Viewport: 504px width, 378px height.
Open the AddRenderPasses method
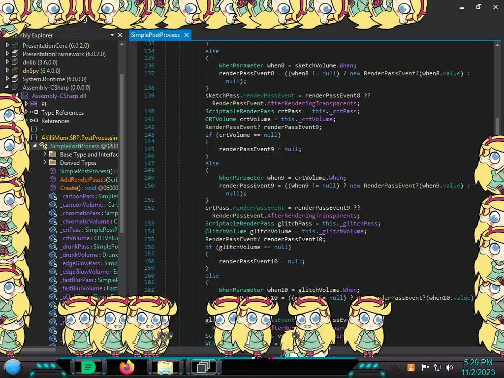[89, 179]
